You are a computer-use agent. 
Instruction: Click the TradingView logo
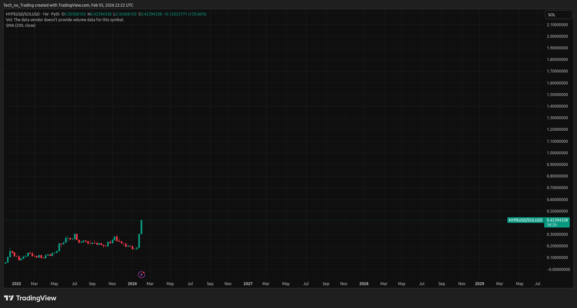[30, 298]
